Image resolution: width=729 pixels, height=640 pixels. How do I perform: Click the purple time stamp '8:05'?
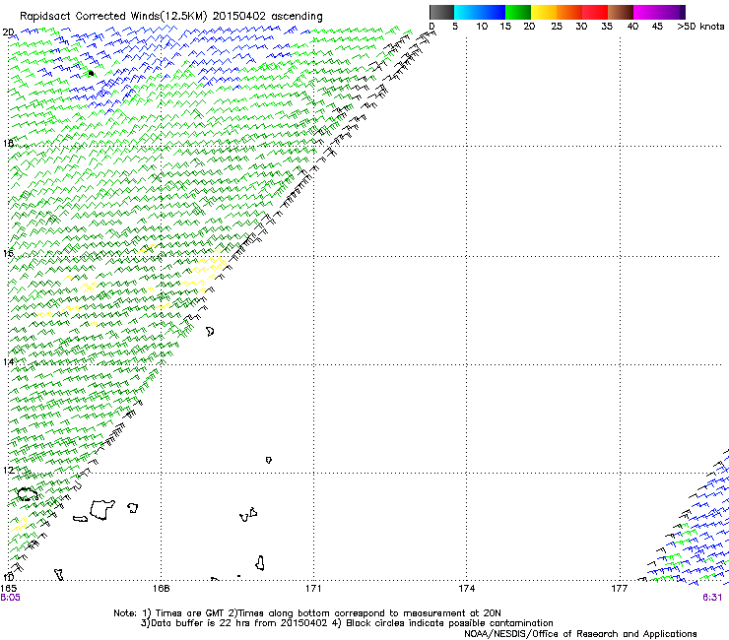10,598
